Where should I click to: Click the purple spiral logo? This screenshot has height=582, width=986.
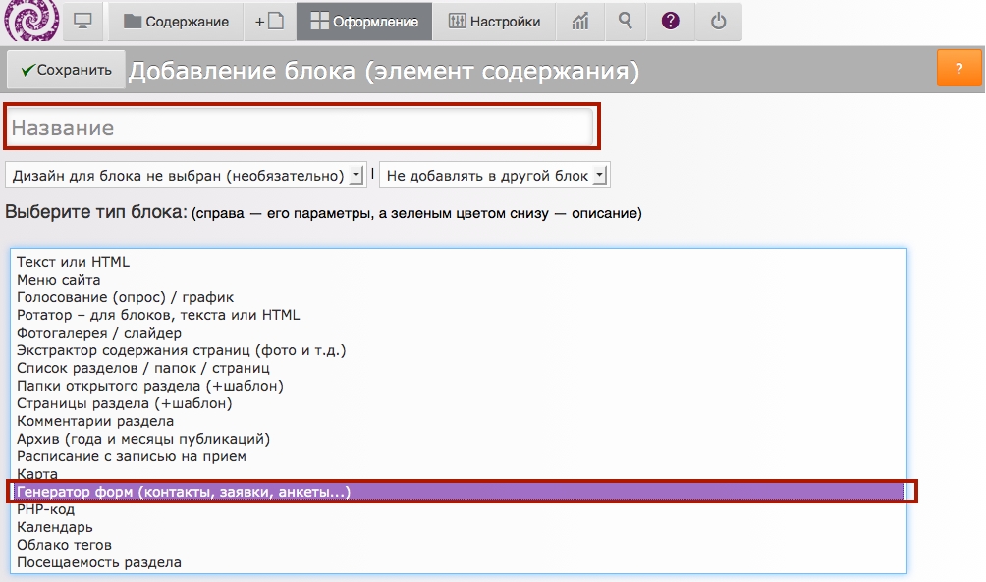click(31, 21)
